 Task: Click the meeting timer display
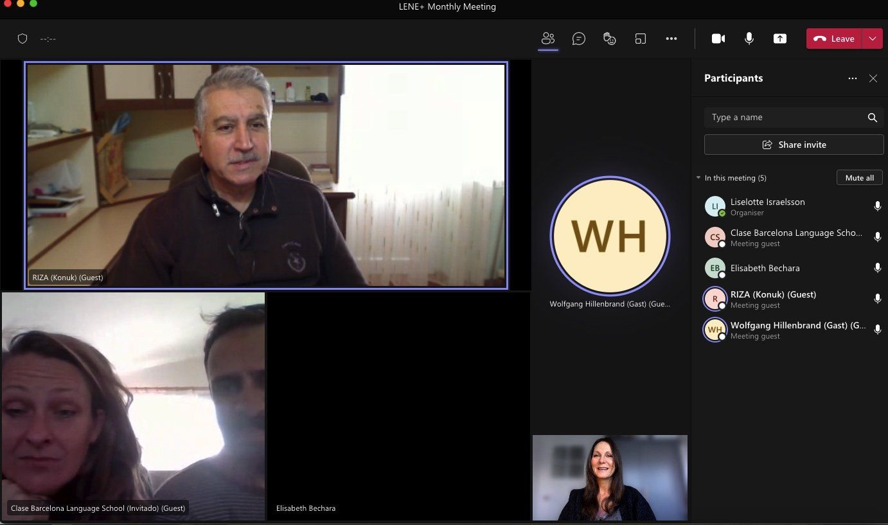click(48, 39)
